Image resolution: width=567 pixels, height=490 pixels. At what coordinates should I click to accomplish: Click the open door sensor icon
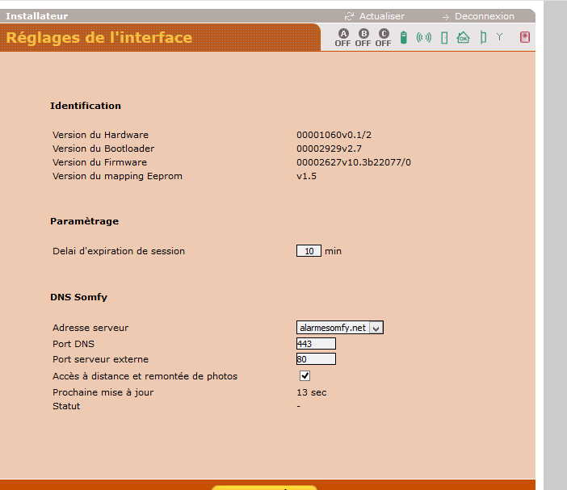(x=482, y=37)
